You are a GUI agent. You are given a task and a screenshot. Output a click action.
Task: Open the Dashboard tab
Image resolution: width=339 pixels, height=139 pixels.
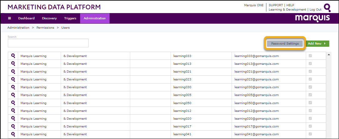tap(26, 18)
